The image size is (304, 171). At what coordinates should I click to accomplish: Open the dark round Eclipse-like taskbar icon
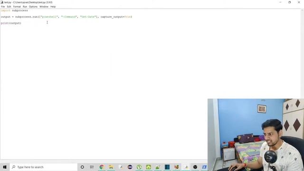[130, 167]
